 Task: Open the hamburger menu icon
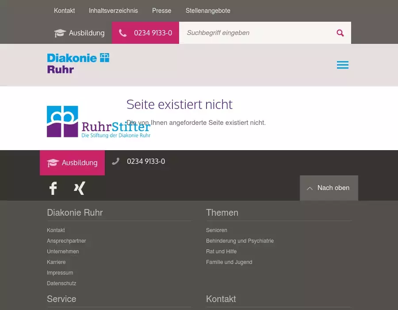(342, 65)
